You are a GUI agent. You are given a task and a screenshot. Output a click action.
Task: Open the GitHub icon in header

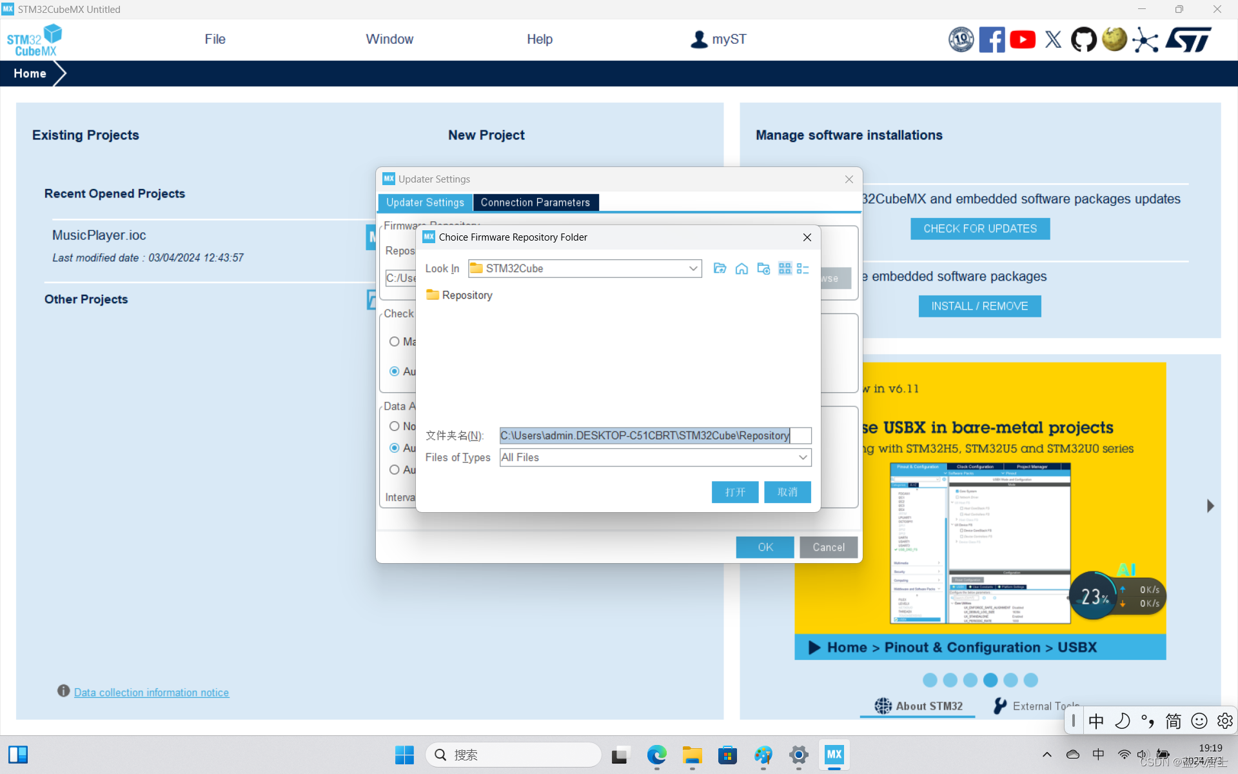click(x=1083, y=39)
